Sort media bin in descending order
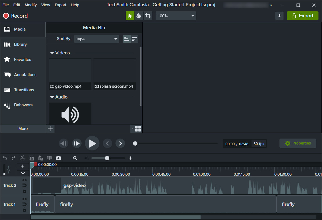 pyautogui.click(x=134, y=39)
